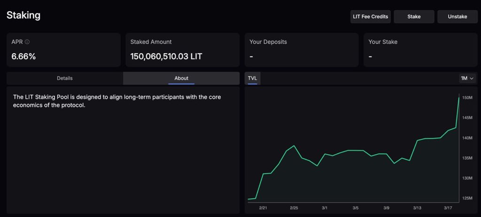
Task: Click the 125M label on the y-axis
Action: coord(467,198)
